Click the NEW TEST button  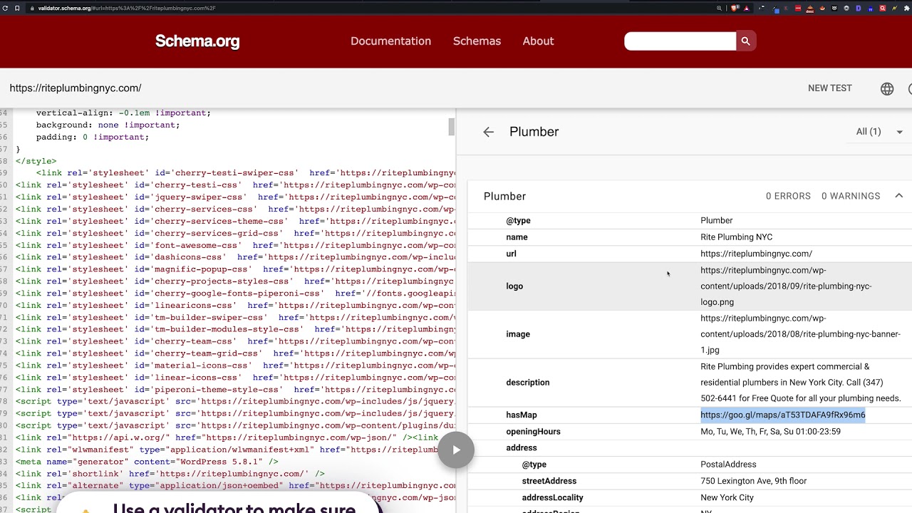pos(830,88)
